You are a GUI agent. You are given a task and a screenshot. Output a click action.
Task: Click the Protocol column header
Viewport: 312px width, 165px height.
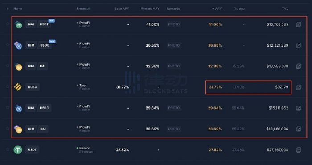pos(83,9)
